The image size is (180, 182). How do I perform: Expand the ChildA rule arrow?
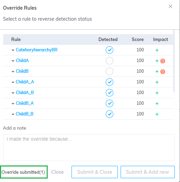point(13,61)
